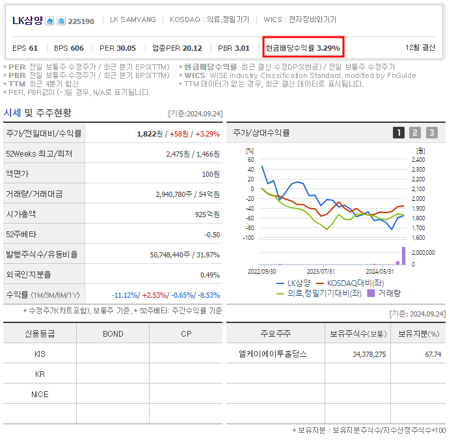The image size is (456, 442).
Task: Click the PER 30.05 value
Action: tap(118, 48)
